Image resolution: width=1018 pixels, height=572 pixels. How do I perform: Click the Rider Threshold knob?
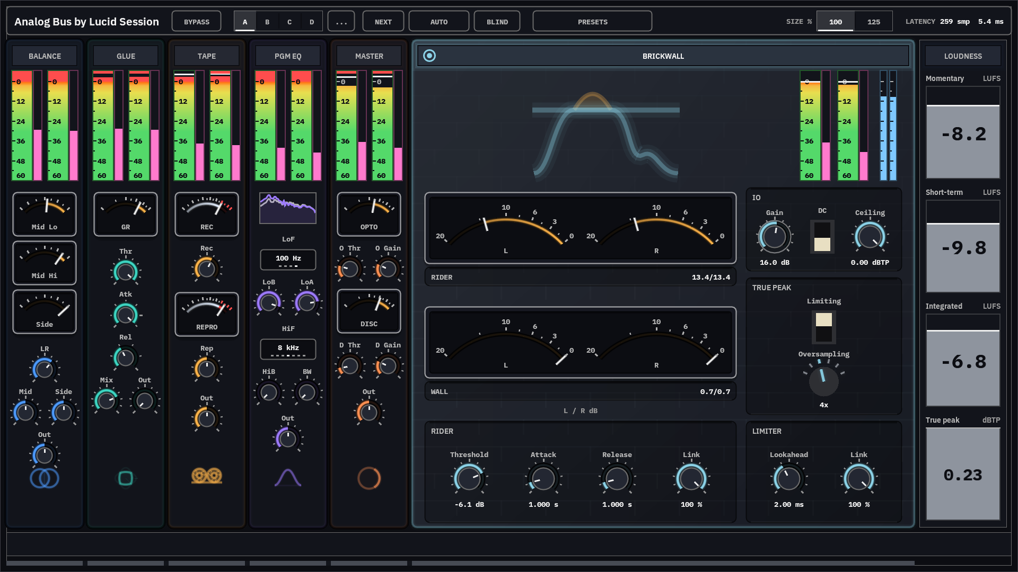click(469, 478)
